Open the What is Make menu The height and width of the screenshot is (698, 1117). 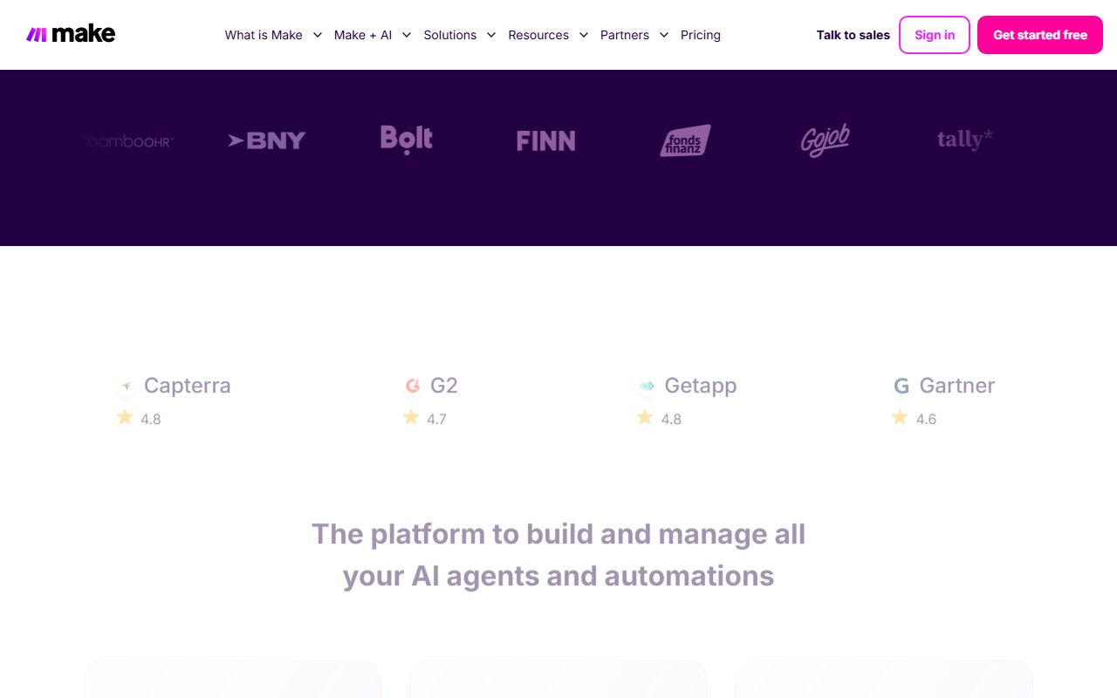[x=264, y=35]
